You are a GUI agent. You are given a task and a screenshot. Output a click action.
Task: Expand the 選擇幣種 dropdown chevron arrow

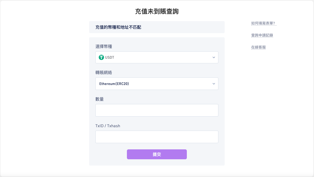[x=214, y=57]
